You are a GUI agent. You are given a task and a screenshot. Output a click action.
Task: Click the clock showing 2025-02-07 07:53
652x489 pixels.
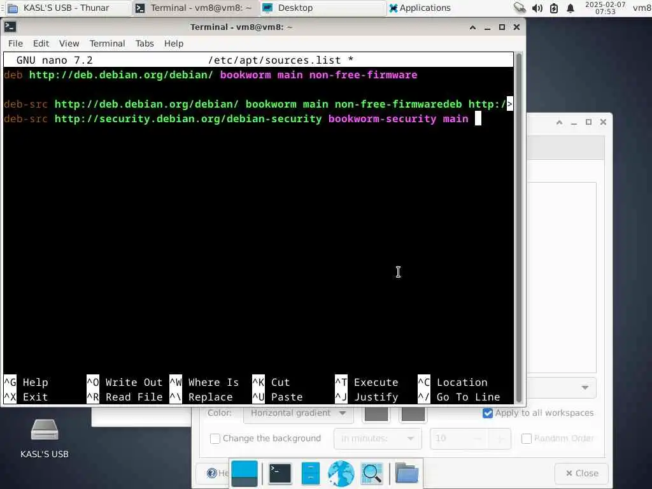tap(605, 8)
